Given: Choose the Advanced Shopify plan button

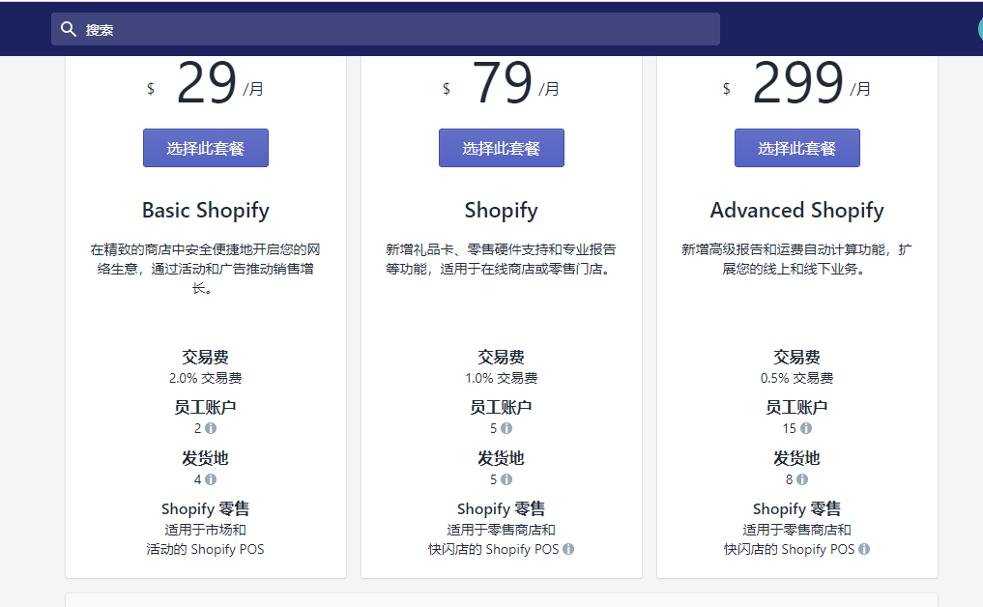Looking at the screenshot, I should click(x=796, y=148).
